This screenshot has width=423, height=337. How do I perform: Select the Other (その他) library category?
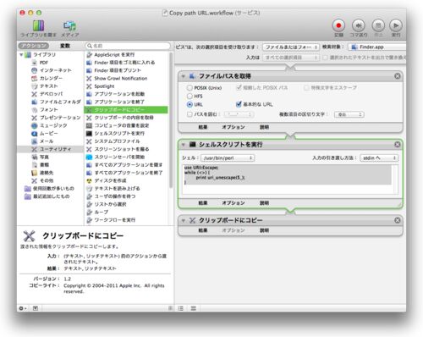pyautogui.click(x=42, y=180)
